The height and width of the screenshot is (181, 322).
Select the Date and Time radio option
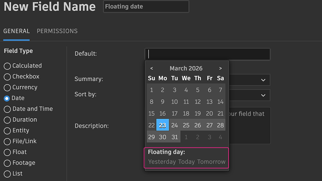coord(7,109)
